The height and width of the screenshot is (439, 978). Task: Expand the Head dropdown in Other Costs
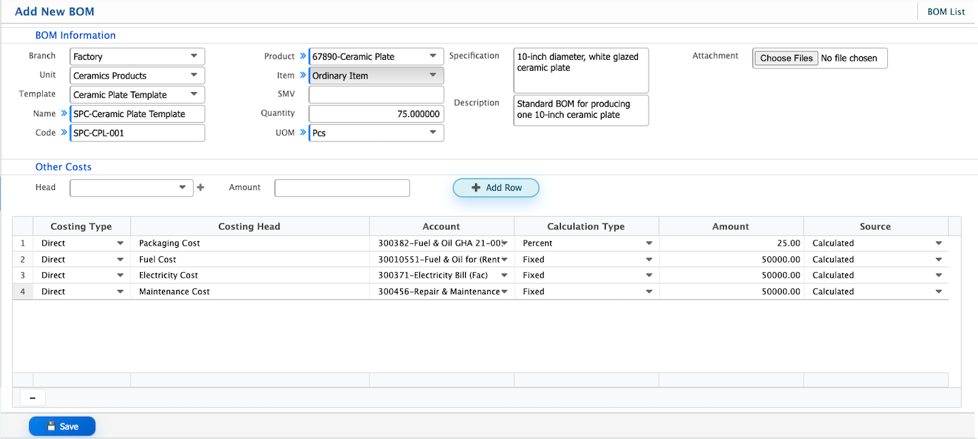[131, 188]
